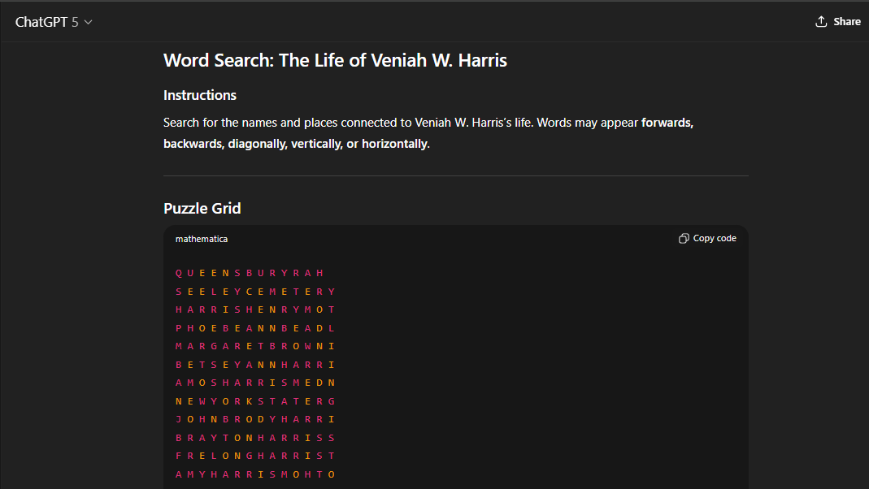This screenshot has width=869, height=489.
Task: Click the NEWYORKSTATERG grid row
Action: coord(255,401)
